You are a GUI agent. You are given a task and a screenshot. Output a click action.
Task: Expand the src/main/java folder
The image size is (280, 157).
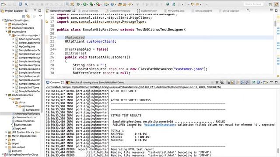7,24
